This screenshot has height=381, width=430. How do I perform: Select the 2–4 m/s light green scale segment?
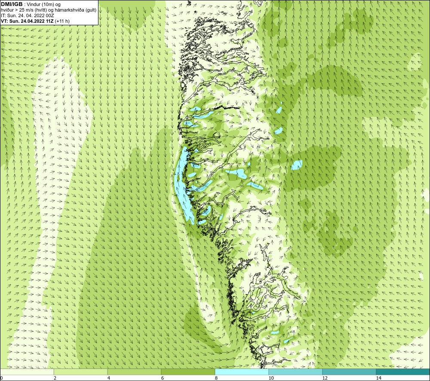pyautogui.click(x=81, y=372)
